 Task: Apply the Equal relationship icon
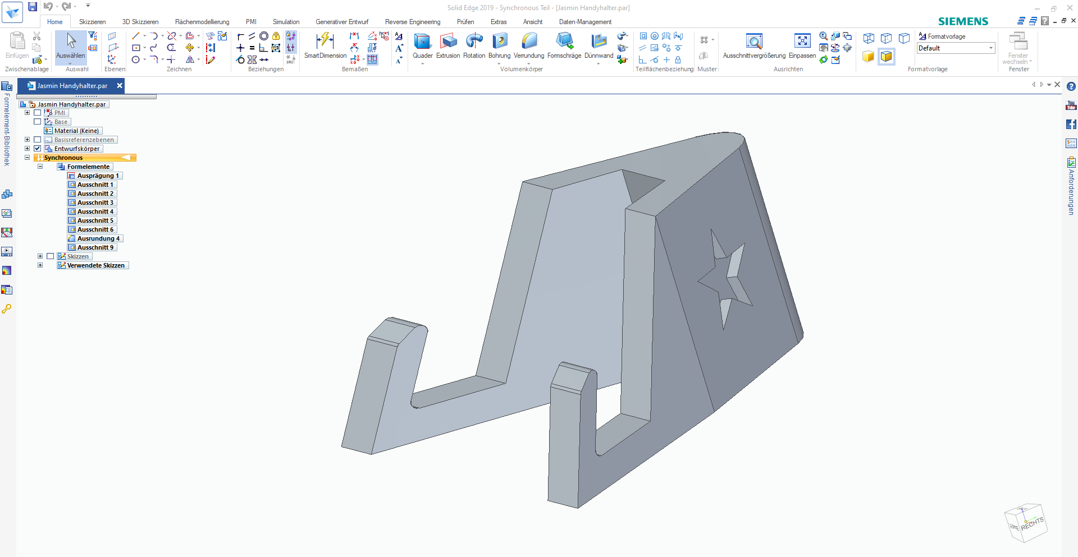(252, 48)
